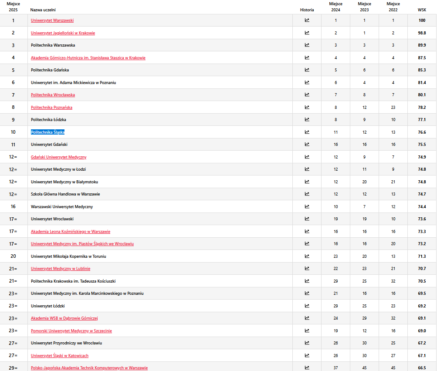Screen dimensions: 437x371
Task: Click the Miejsce 2024 column header
Action: tap(335, 7)
